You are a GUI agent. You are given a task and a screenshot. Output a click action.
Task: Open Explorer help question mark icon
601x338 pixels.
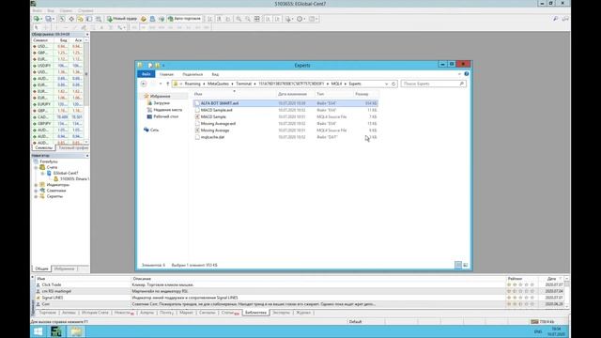pyautogui.click(x=467, y=74)
